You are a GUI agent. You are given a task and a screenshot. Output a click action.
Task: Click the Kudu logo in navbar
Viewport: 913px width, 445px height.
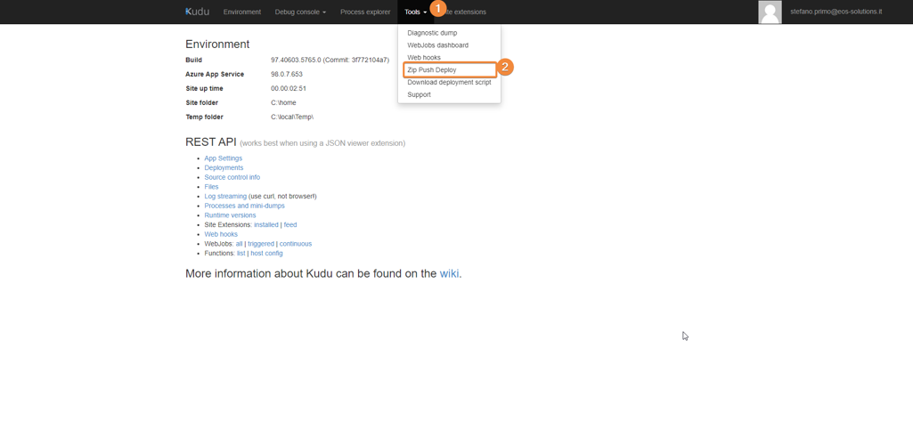pos(197,12)
